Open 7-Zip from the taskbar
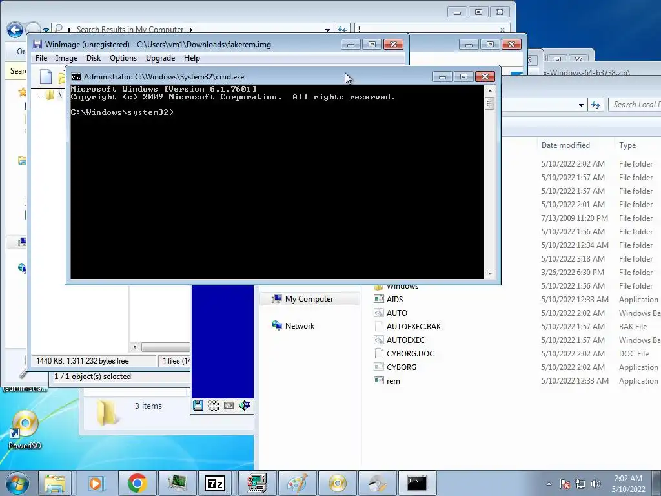This screenshot has height=496, width=661. pyautogui.click(x=214, y=483)
